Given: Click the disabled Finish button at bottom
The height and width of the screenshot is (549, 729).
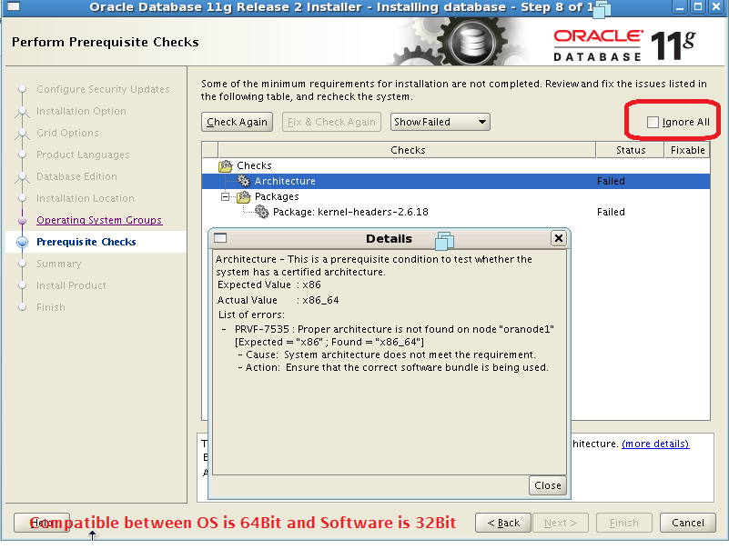Looking at the screenshot, I should pyautogui.click(x=624, y=523).
